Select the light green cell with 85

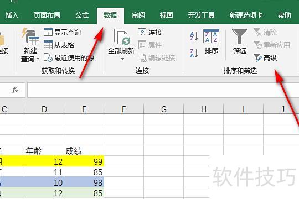[x=84, y=193]
